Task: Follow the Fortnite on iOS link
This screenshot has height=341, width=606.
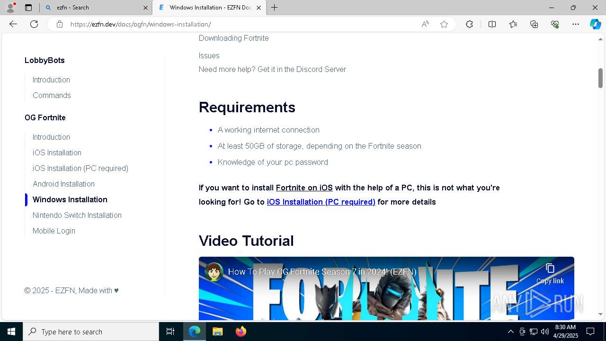Action: (304, 188)
